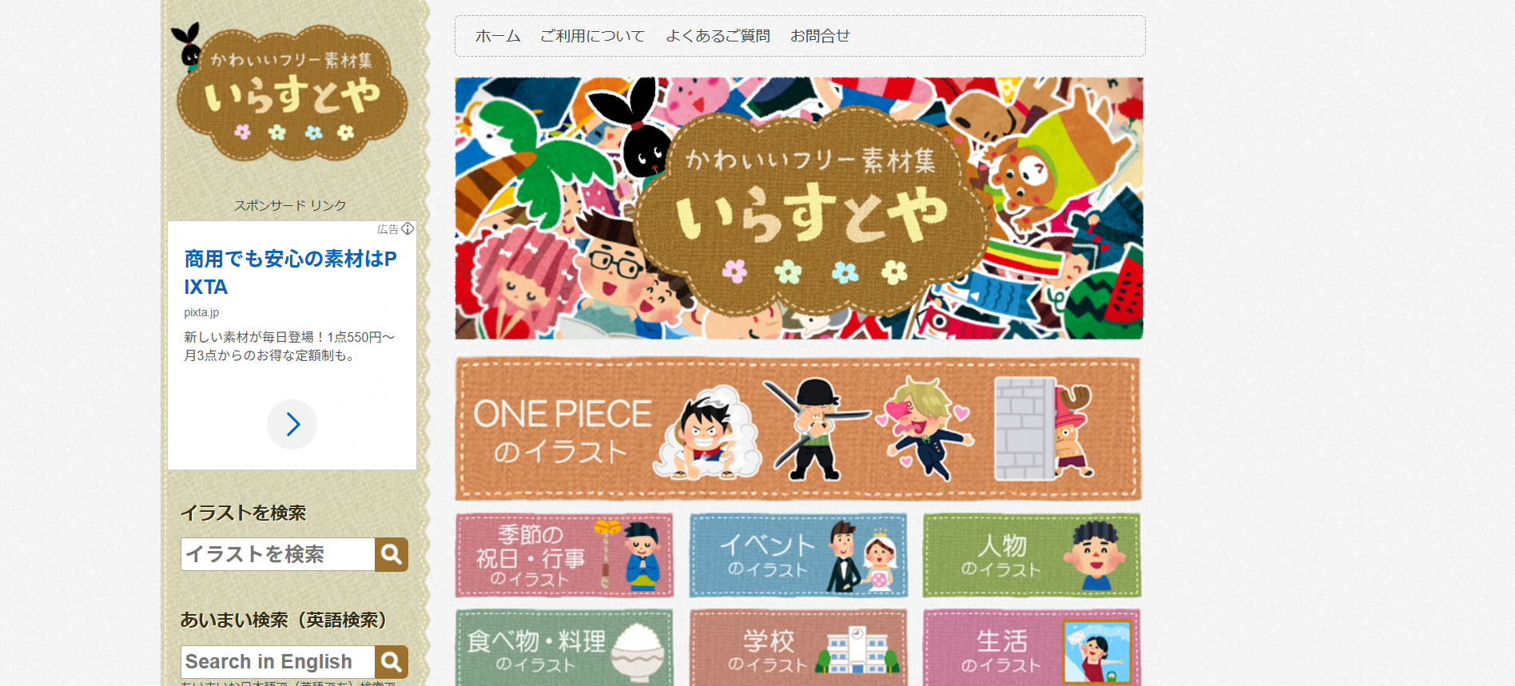1515x686 pixels.
Task: Click the ad info icon beside 広告
Action: (408, 229)
